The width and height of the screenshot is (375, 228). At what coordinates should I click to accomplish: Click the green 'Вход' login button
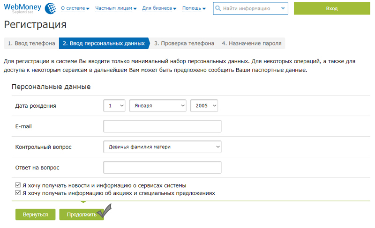click(x=332, y=8)
